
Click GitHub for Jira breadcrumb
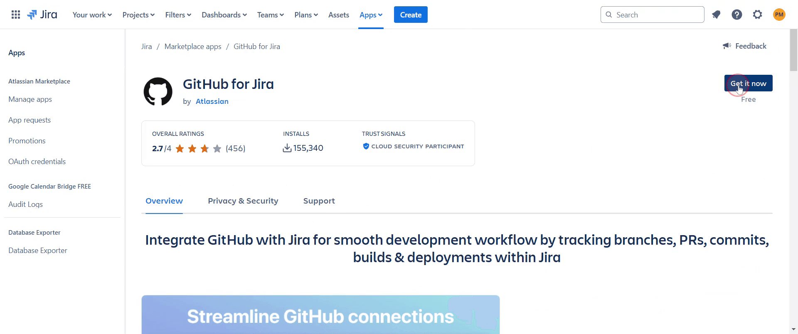(257, 47)
